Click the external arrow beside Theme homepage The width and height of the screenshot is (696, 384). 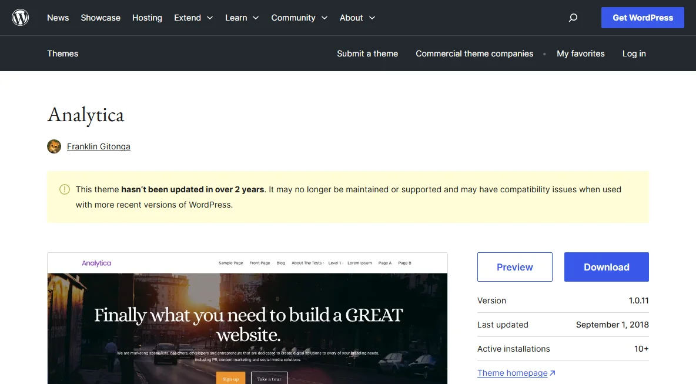(x=552, y=373)
